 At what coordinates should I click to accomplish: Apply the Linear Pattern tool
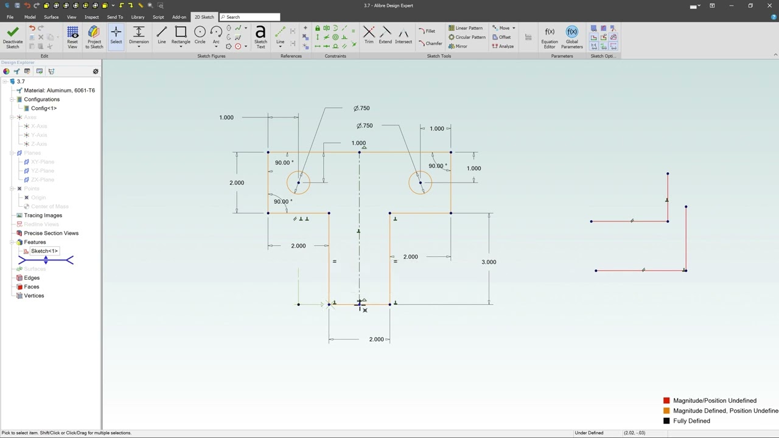[x=466, y=28]
